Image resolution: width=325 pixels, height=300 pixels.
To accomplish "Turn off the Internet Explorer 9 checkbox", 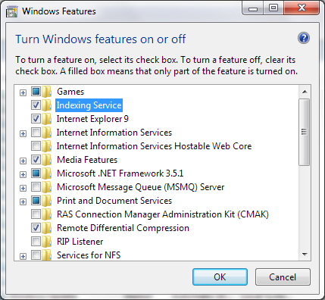I will (36, 118).
